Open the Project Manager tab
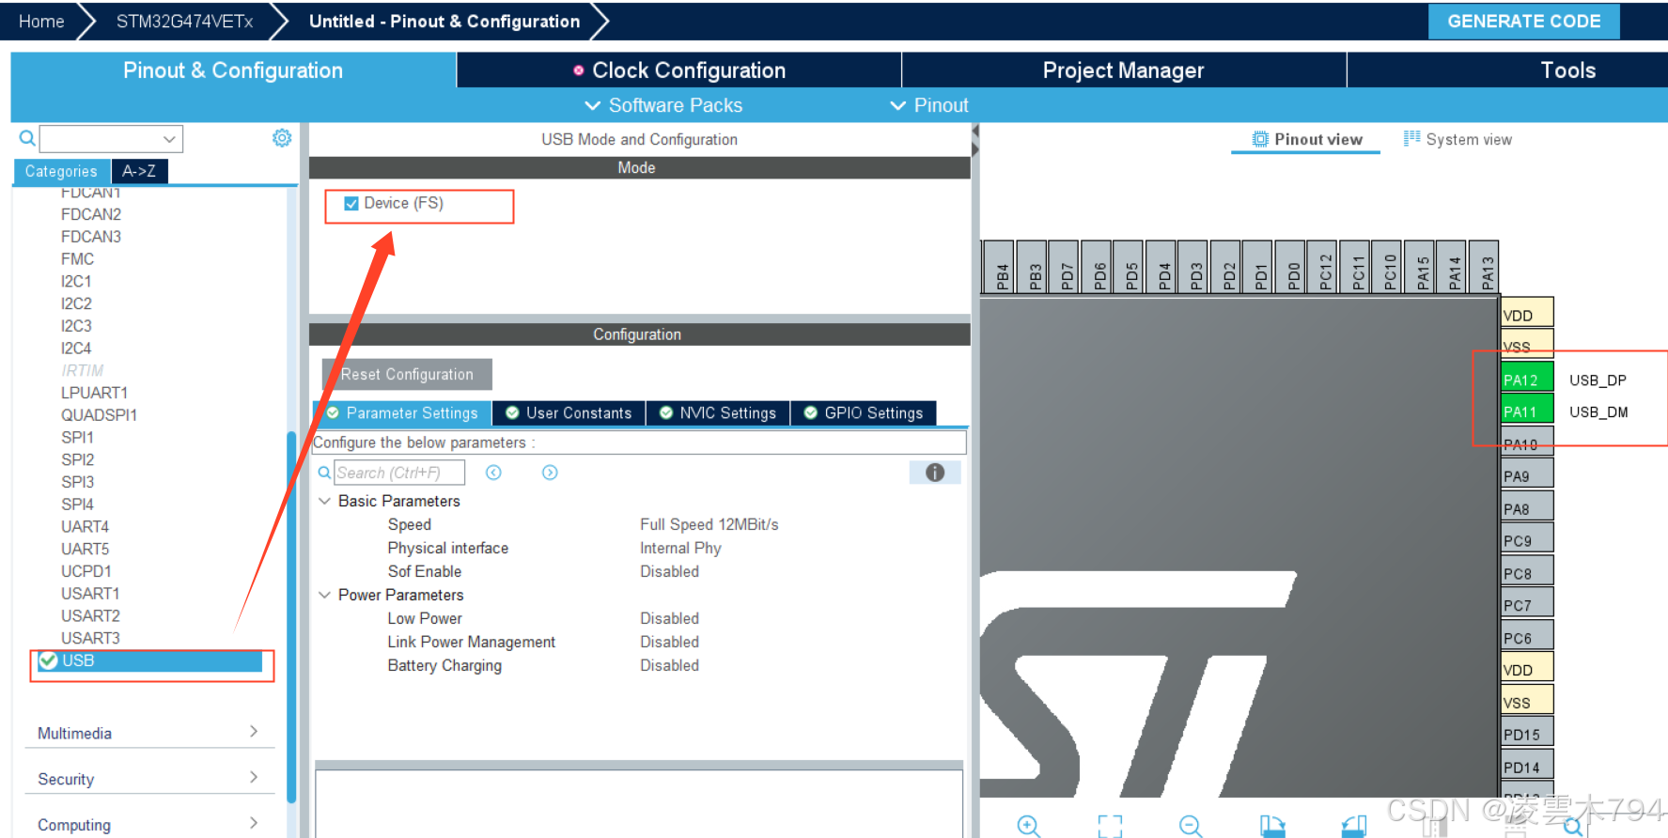Screen dimensions: 1668x838 (x=1124, y=70)
